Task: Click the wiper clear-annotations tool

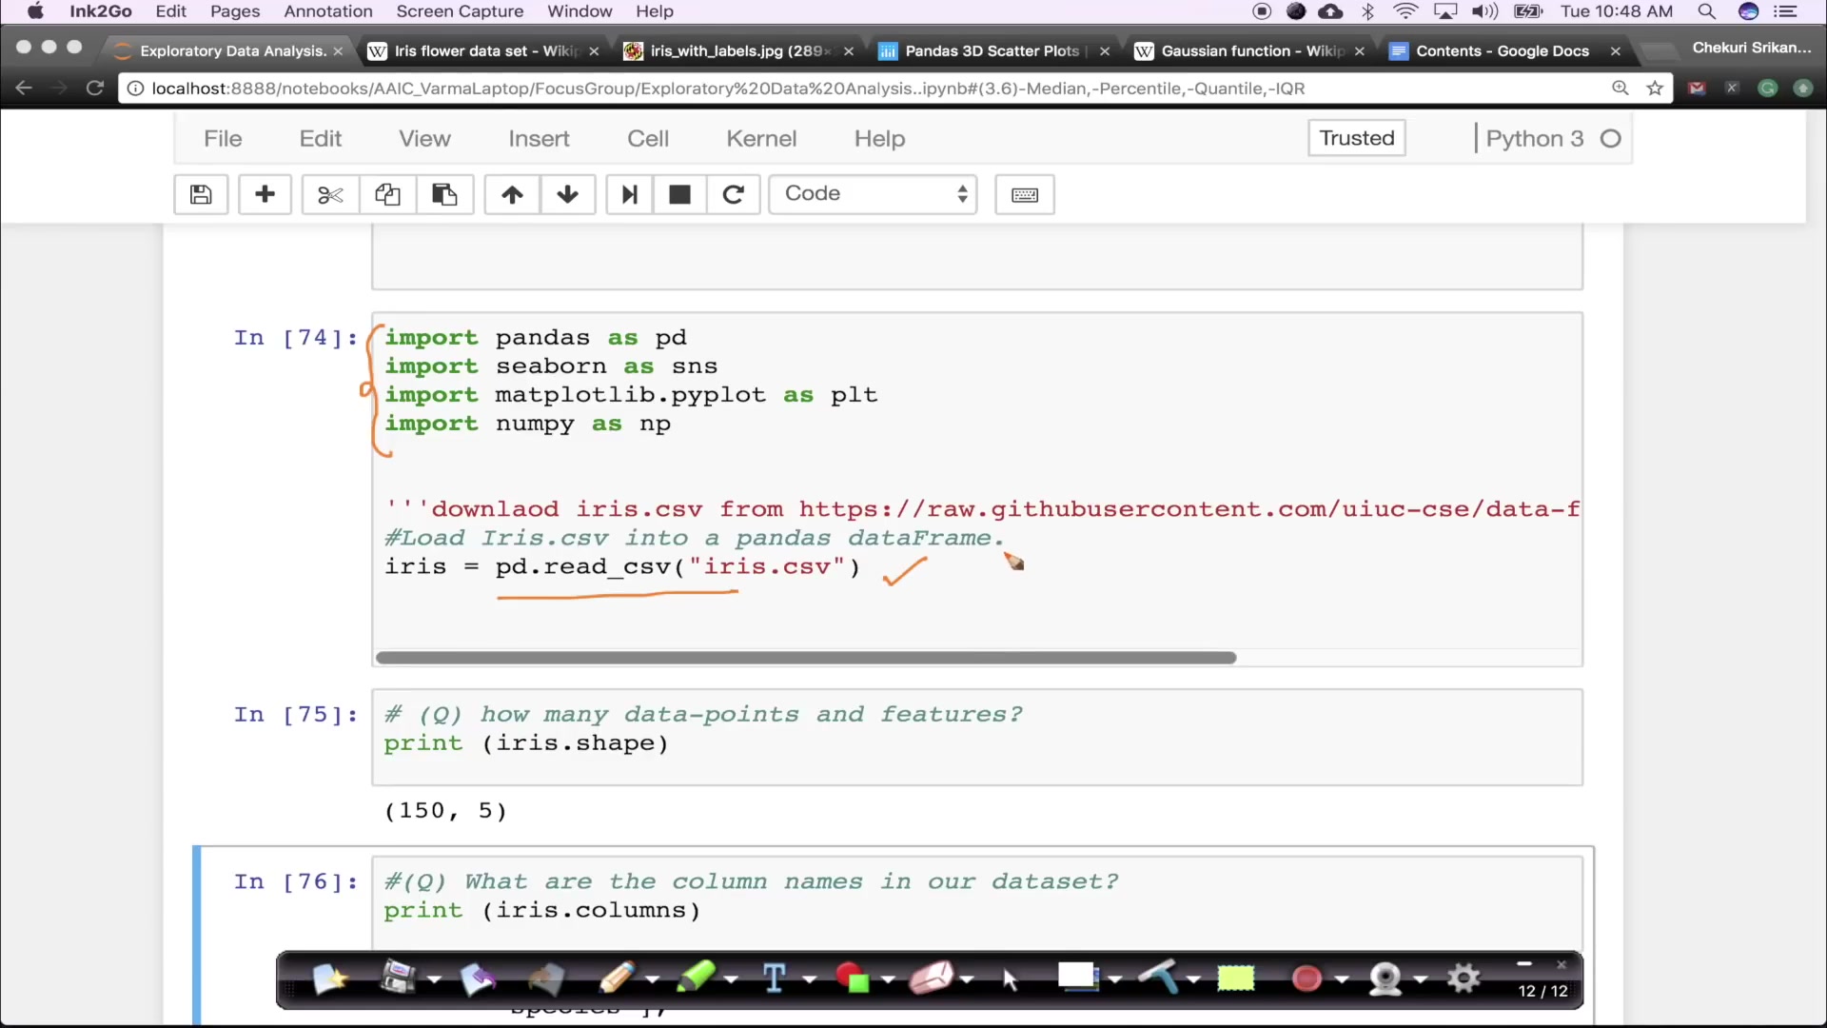Action: 1158,978
